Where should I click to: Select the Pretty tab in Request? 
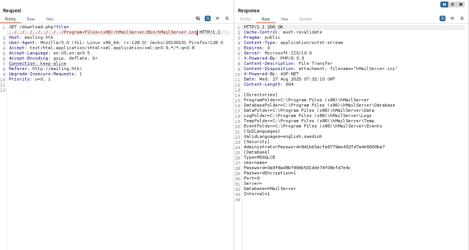coord(10,19)
